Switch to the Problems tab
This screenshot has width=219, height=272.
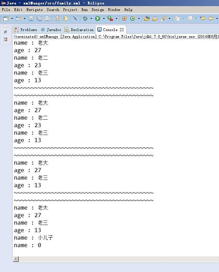26,30
